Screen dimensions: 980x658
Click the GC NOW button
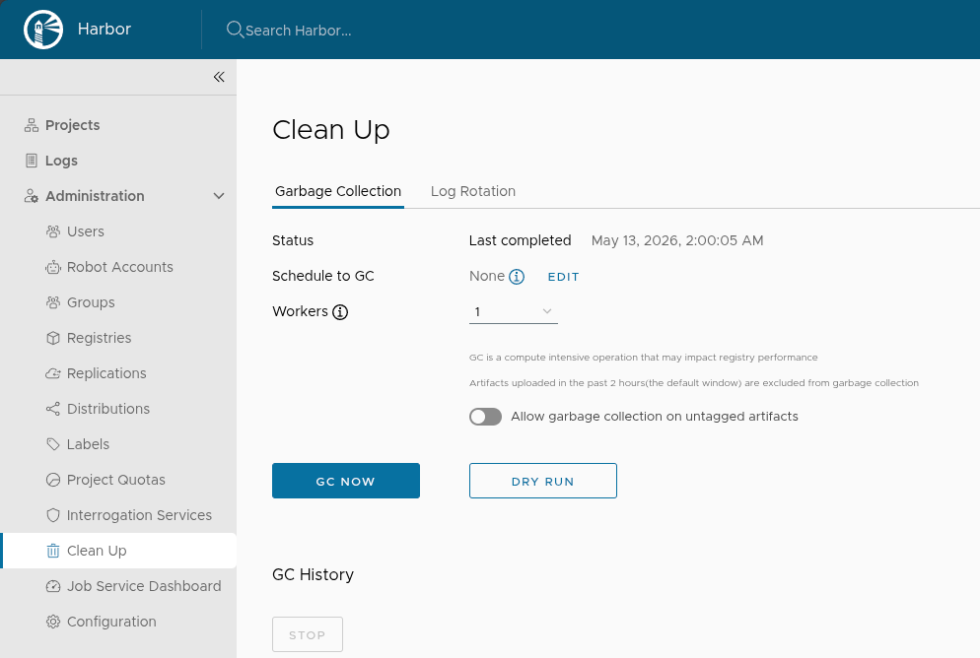pyautogui.click(x=346, y=481)
